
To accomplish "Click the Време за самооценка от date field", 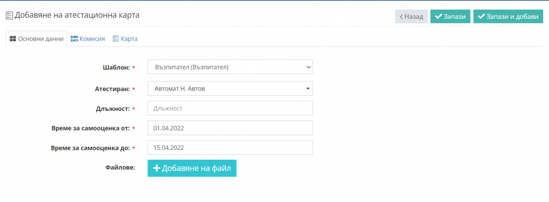I will pos(230,128).
